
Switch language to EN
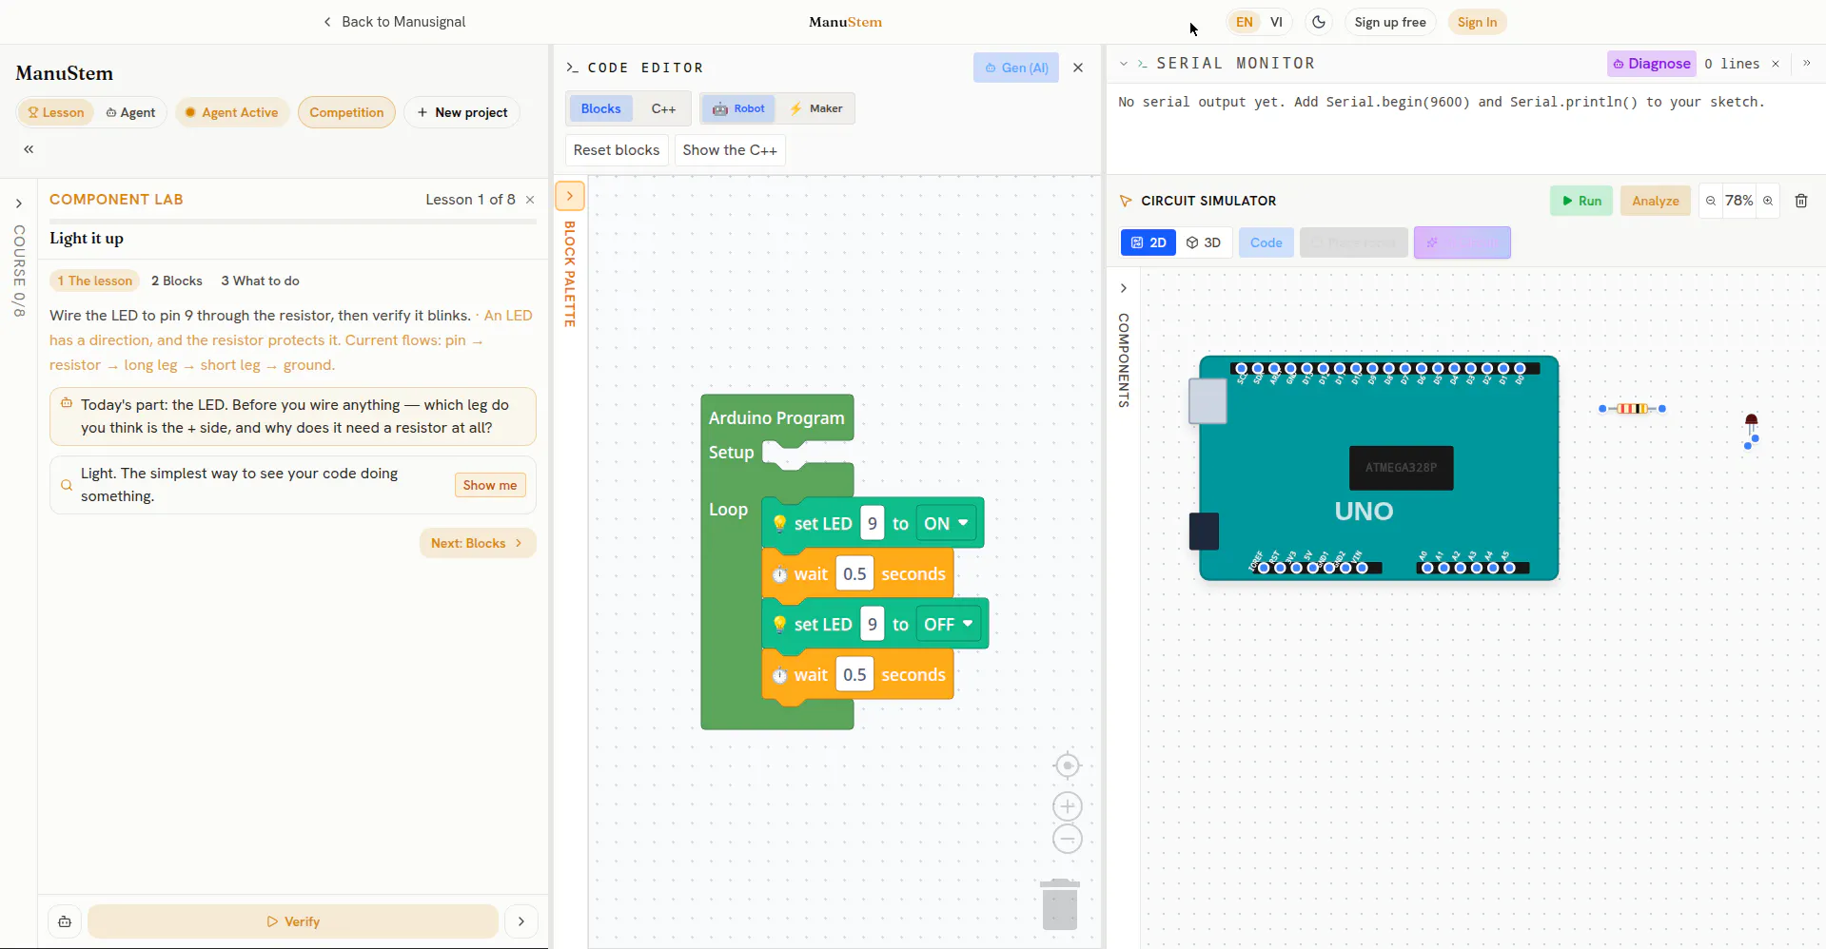1244,22
